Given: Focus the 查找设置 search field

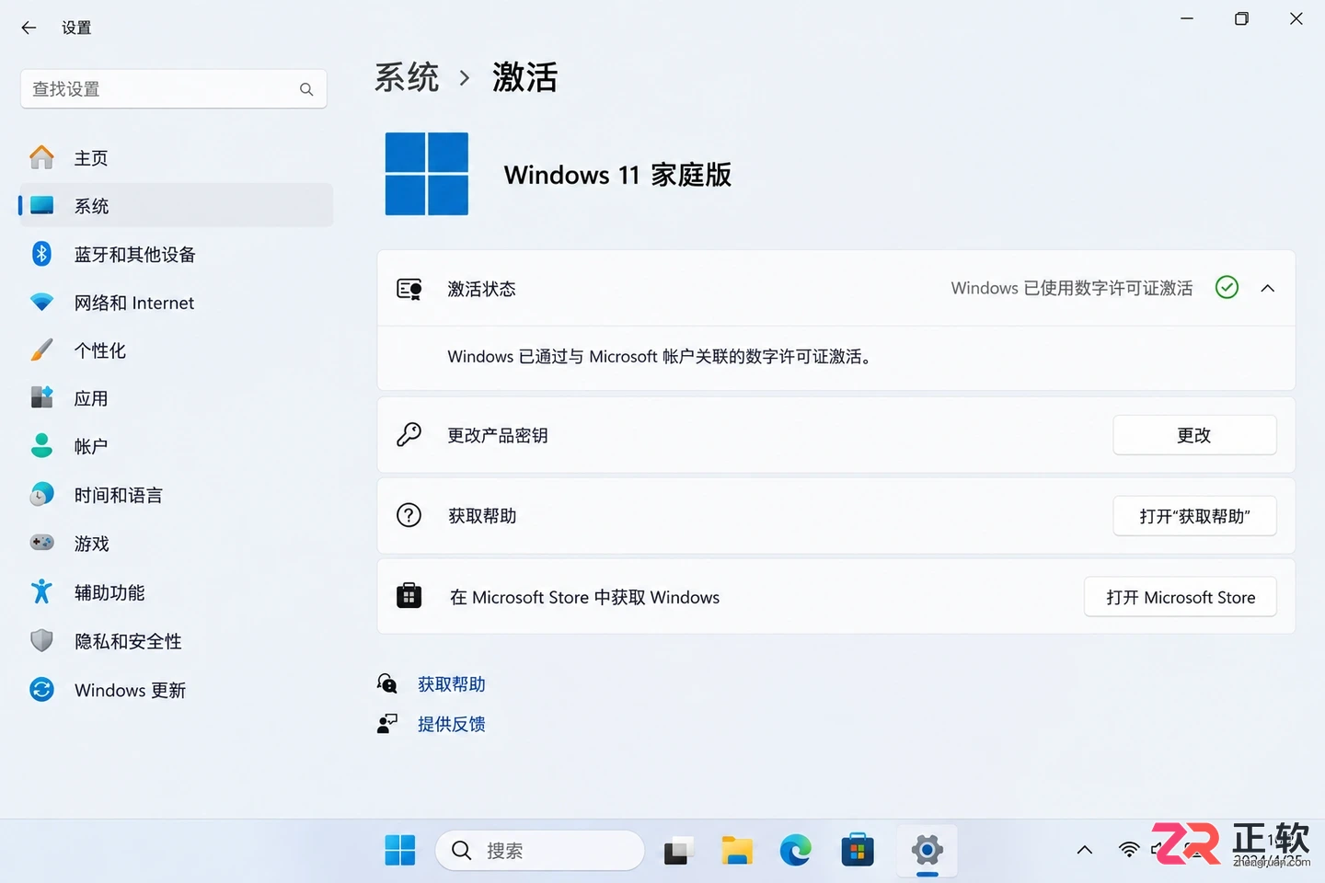Looking at the screenshot, I should pyautogui.click(x=174, y=89).
